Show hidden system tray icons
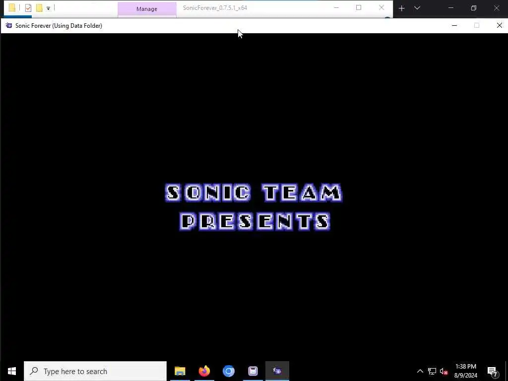 (x=420, y=371)
